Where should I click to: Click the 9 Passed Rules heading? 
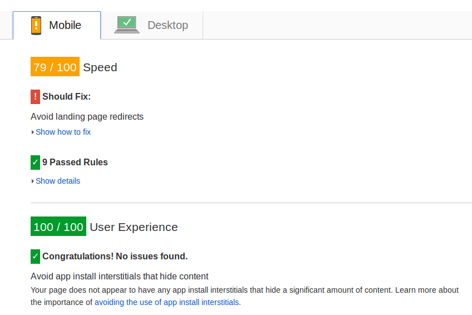pos(75,162)
